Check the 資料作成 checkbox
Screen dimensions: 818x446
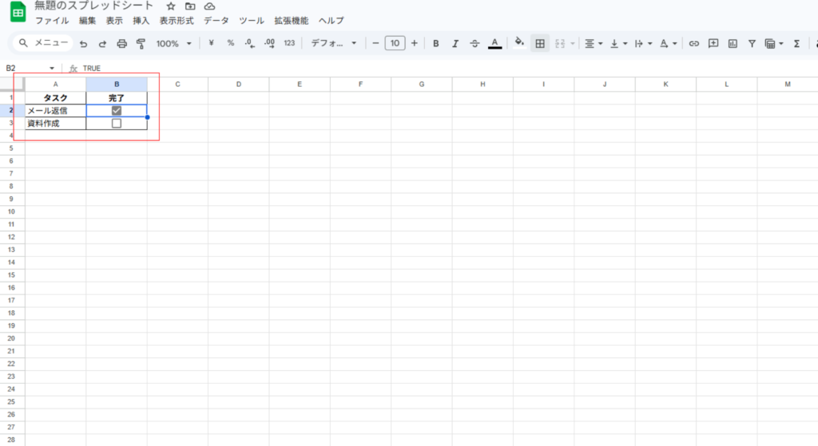[x=117, y=124]
